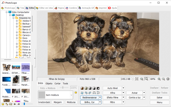Screen dimensions: 171x107
Task: Apply the Sepia effect icon
Action: point(82,88)
